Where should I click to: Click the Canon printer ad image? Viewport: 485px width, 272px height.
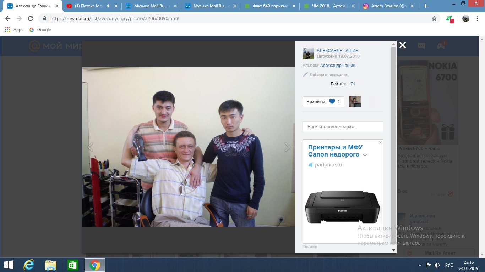tap(342, 207)
